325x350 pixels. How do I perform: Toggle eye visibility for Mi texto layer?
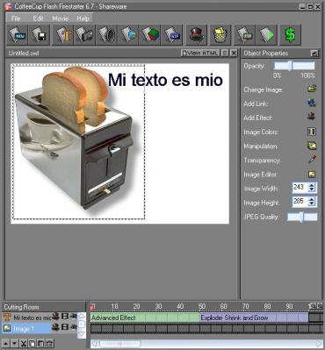tap(73, 316)
